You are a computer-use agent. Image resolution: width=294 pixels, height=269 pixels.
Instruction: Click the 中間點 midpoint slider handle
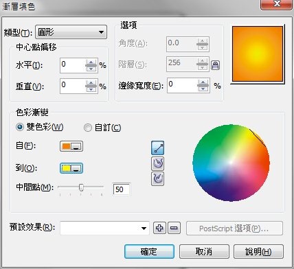tap(81, 187)
